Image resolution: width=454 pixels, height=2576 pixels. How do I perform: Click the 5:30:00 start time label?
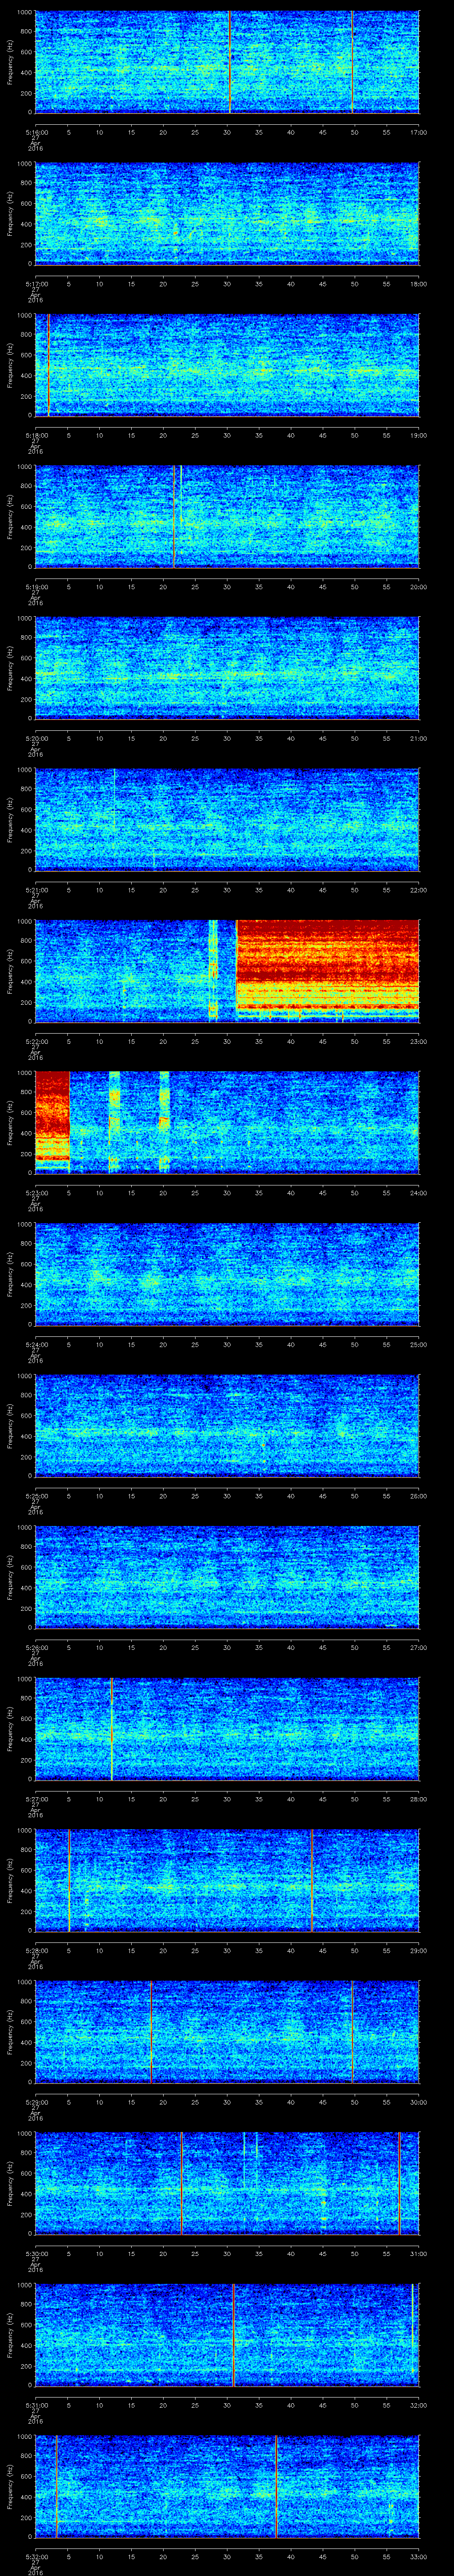click(x=36, y=2253)
